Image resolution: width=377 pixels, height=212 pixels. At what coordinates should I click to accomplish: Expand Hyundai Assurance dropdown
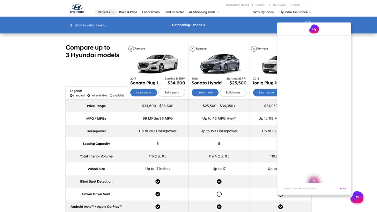coord(296,12)
